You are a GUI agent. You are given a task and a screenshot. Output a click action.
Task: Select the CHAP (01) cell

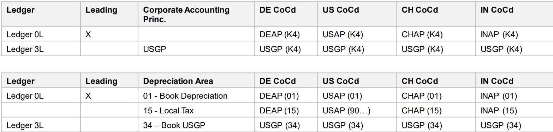[421, 96]
